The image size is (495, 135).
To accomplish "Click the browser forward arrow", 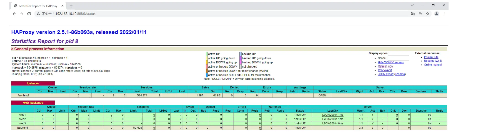I will pos(21,14).
